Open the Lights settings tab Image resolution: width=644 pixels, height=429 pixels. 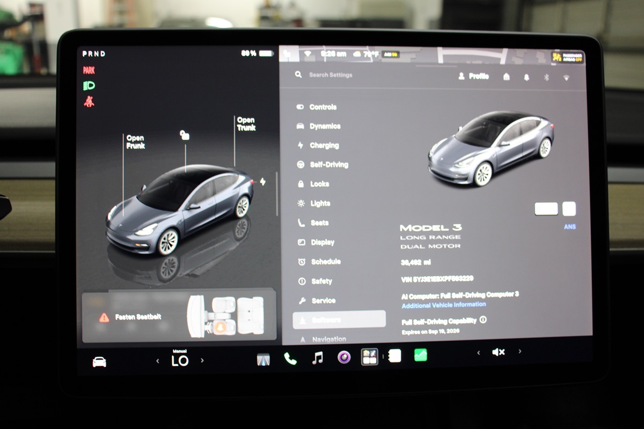[x=313, y=203]
